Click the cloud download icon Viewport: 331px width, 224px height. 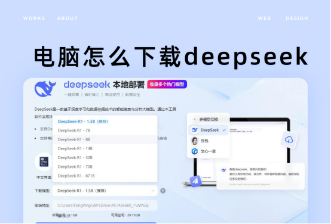click(289, 139)
